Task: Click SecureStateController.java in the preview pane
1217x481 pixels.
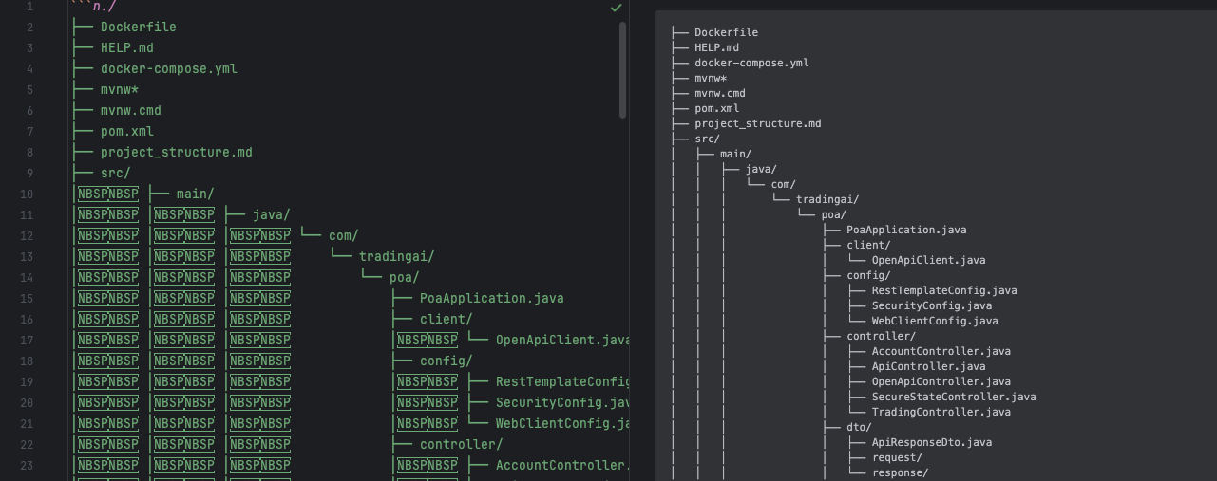Action: click(x=954, y=397)
